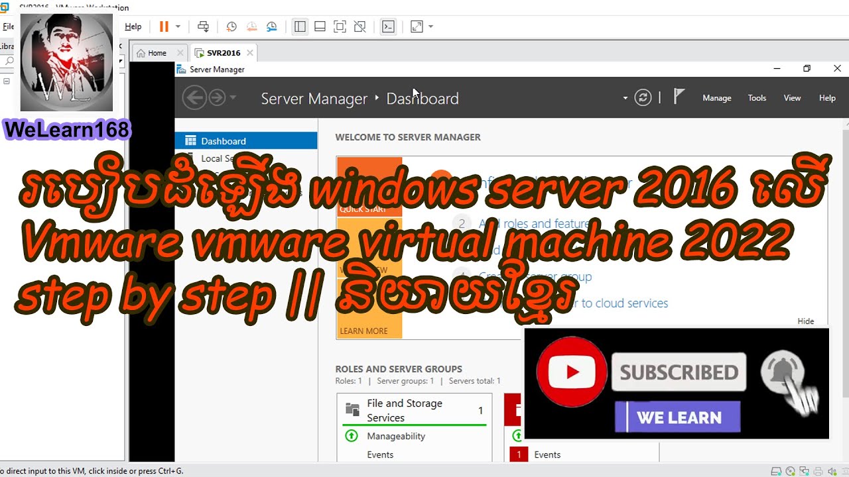Go back in Server Manager
Viewport: 849px width, 477px height.
coord(194,98)
